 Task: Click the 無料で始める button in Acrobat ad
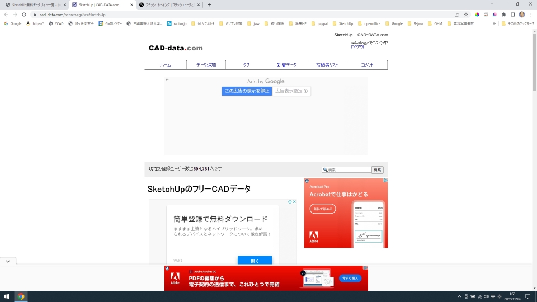click(323, 209)
